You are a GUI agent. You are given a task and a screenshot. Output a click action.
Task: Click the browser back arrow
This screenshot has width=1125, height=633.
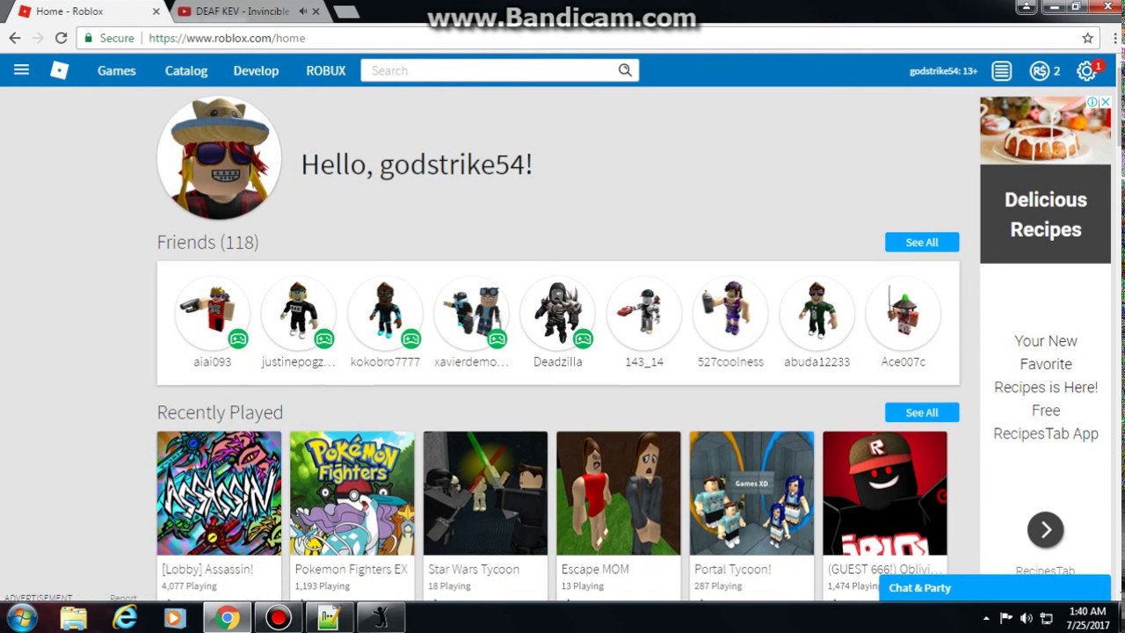[15, 38]
